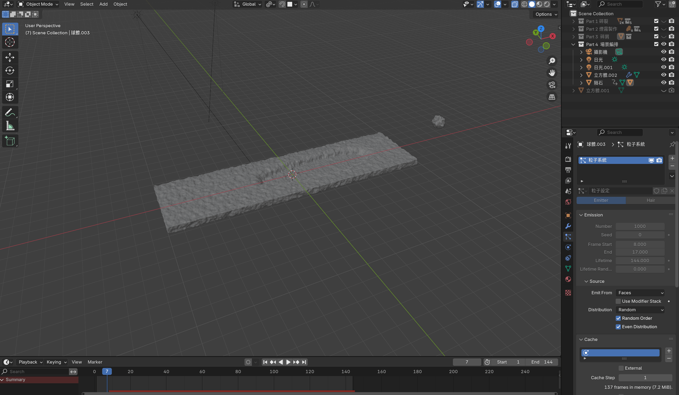This screenshot has height=395, width=679.
Task: Uncheck Part 1 collection exclude checkbox
Action: click(x=656, y=21)
